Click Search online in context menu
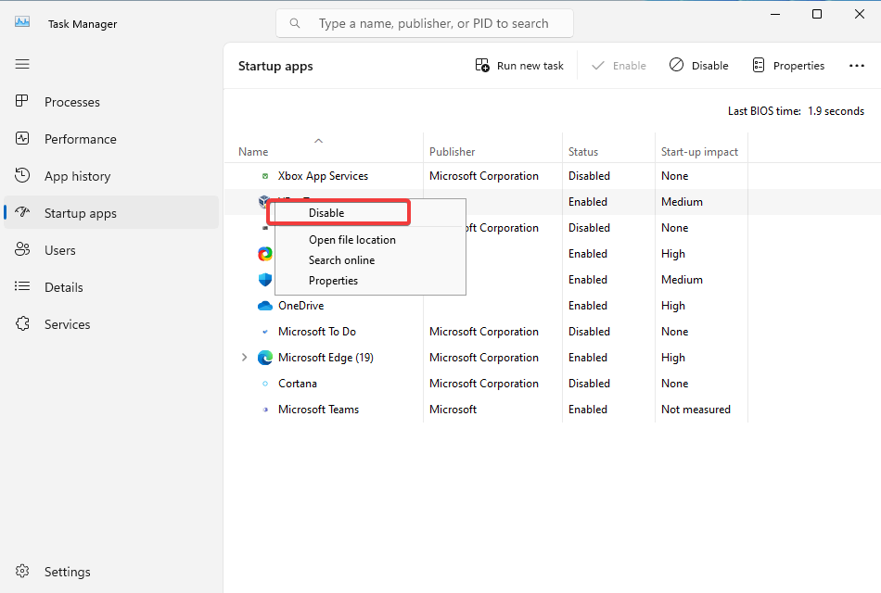This screenshot has height=593, width=881. 341,260
